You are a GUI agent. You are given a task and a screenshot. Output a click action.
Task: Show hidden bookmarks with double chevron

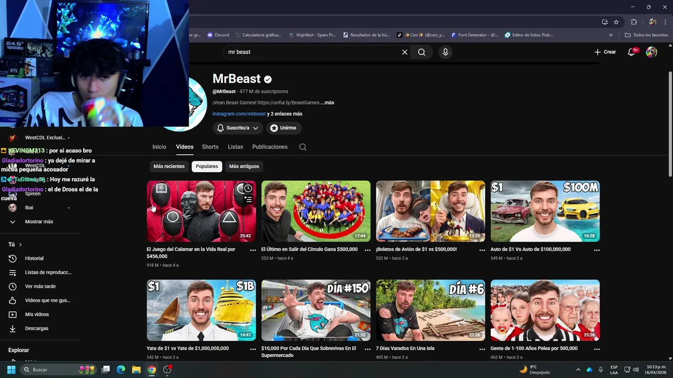click(x=611, y=35)
